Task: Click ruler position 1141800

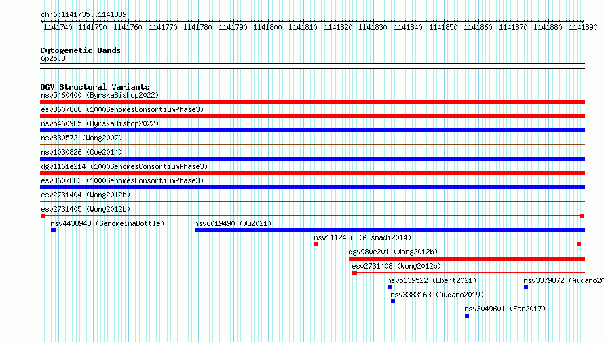Action: click(267, 27)
